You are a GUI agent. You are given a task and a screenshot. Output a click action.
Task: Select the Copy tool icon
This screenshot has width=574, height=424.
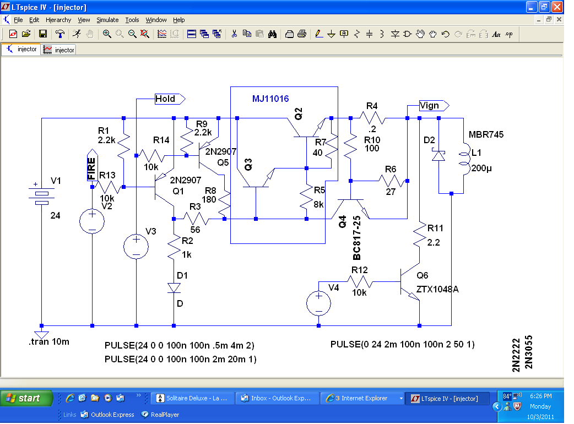coord(247,34)
